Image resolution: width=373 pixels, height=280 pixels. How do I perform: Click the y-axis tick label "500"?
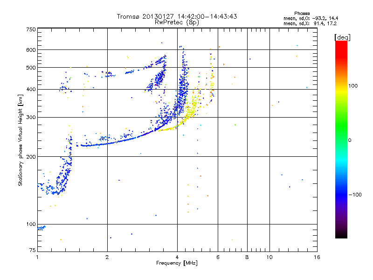click(31, 68)
